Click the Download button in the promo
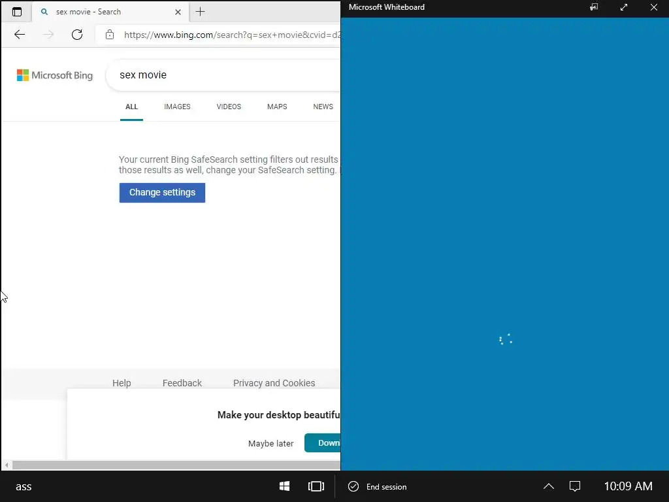This screenshot has height=502, width=669. click(323, 443)
